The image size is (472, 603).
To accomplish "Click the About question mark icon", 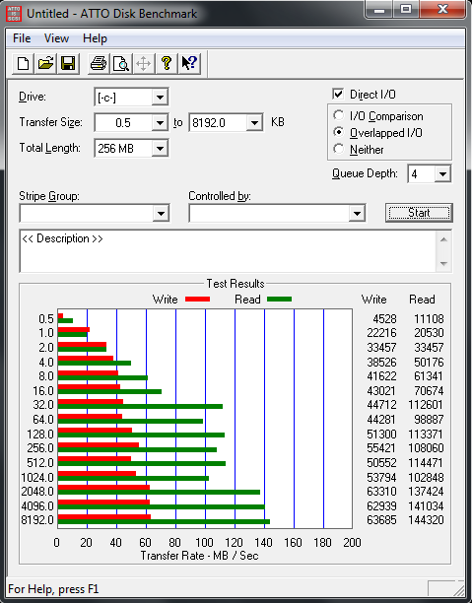I will pos(167,63).
